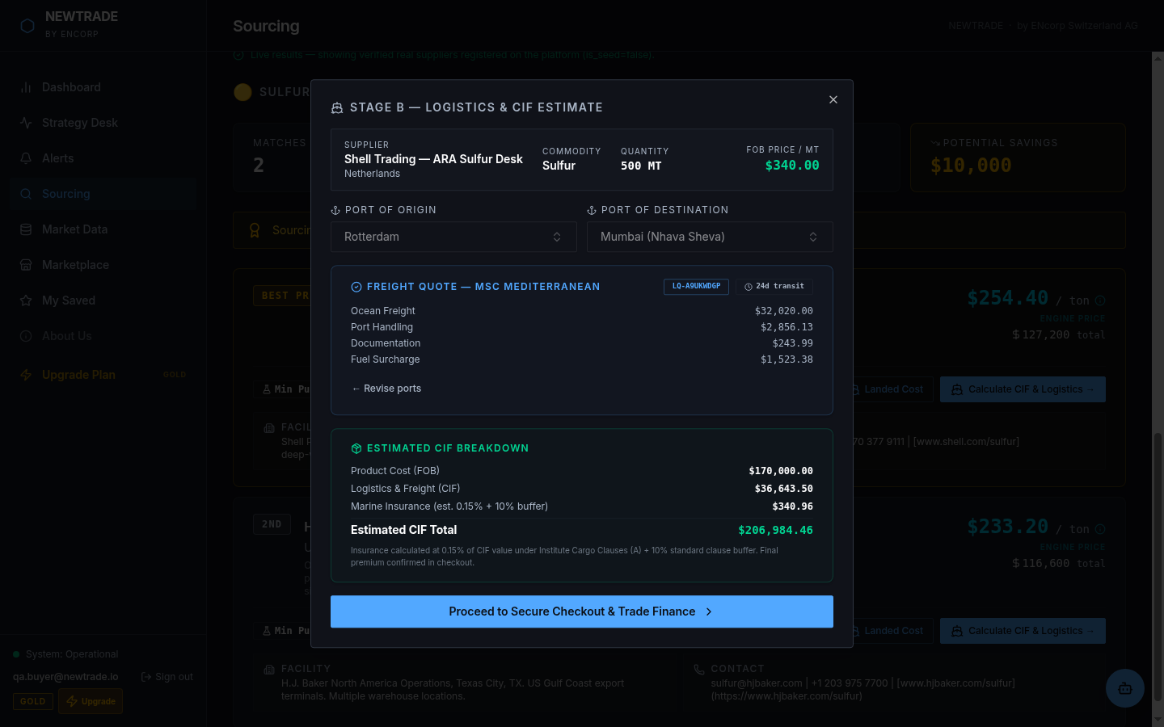Screen dimensions: 1164x727
Task: Click the LQ-A9UKWDGP quote badge
Action: coord(696,286)
